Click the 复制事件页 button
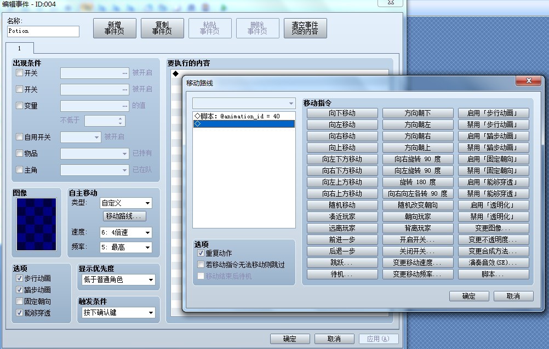The width and height of the screenshot is (549, 349). coord(162,28)
